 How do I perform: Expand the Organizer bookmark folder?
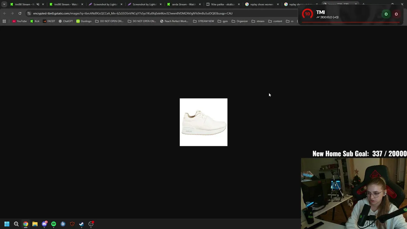click(240, 21)
